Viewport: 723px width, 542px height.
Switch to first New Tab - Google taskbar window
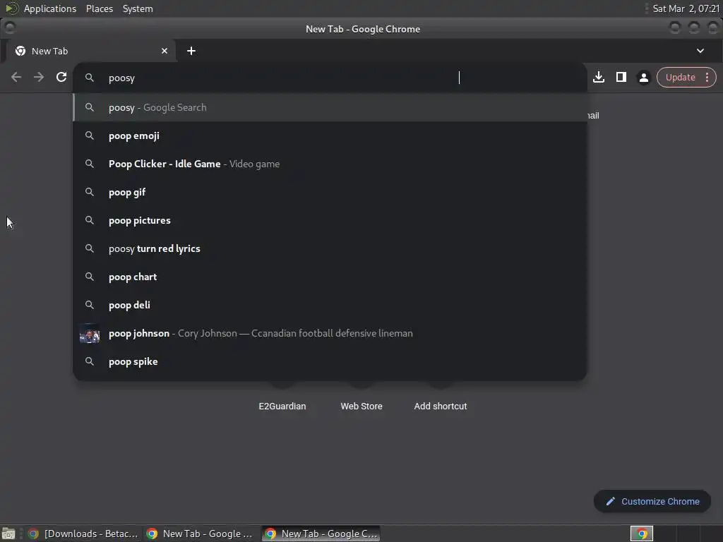point(200,534)
